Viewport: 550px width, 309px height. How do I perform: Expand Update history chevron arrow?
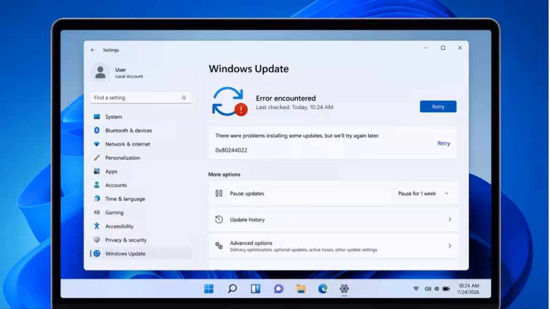(450, 219)
